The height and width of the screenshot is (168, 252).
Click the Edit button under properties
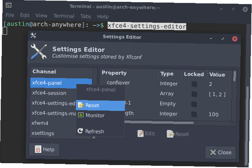point(146,133)
